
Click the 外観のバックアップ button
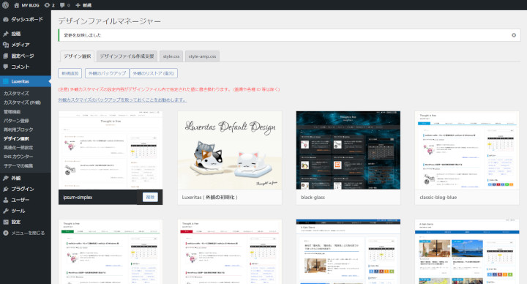click(x=107, y=73)
